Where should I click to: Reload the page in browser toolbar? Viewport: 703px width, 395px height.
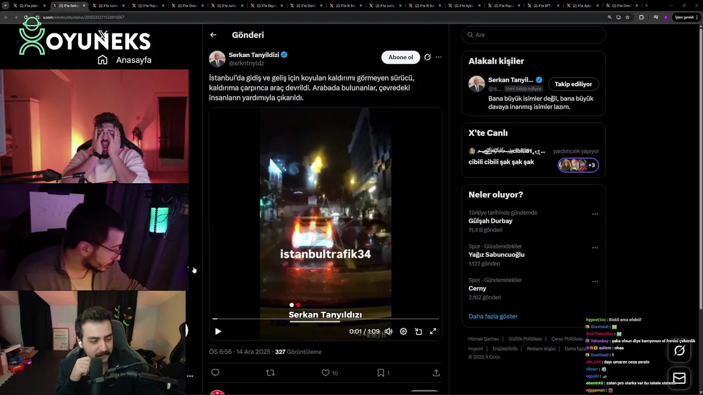25,17
